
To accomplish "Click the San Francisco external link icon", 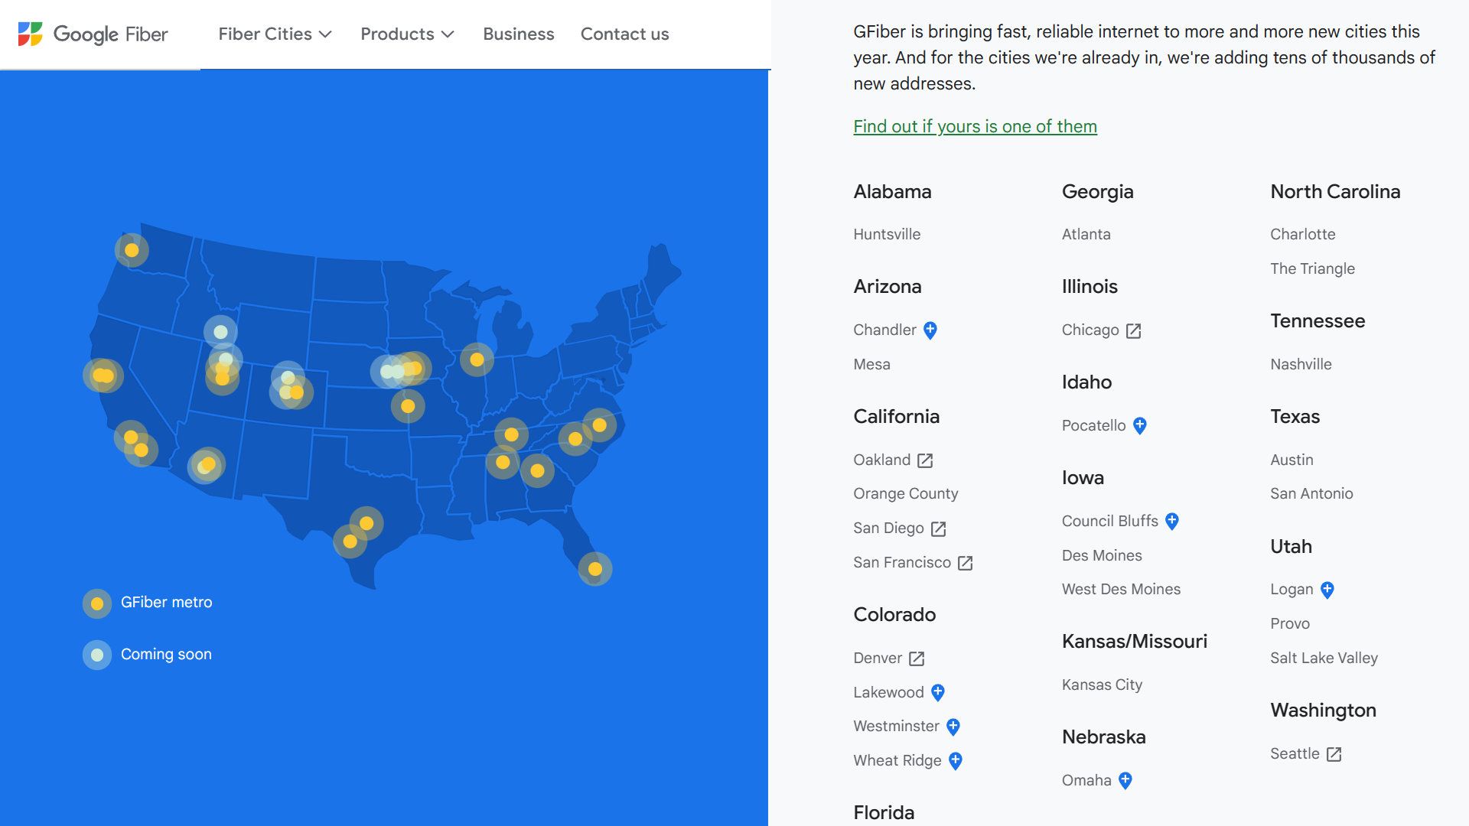I will [965, 562].
